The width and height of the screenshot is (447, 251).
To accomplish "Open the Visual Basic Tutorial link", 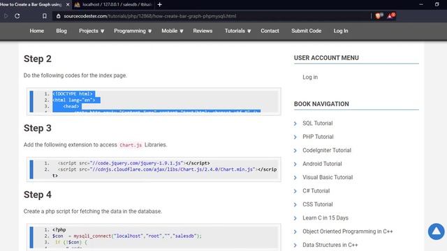I will (x=328, y=177).
